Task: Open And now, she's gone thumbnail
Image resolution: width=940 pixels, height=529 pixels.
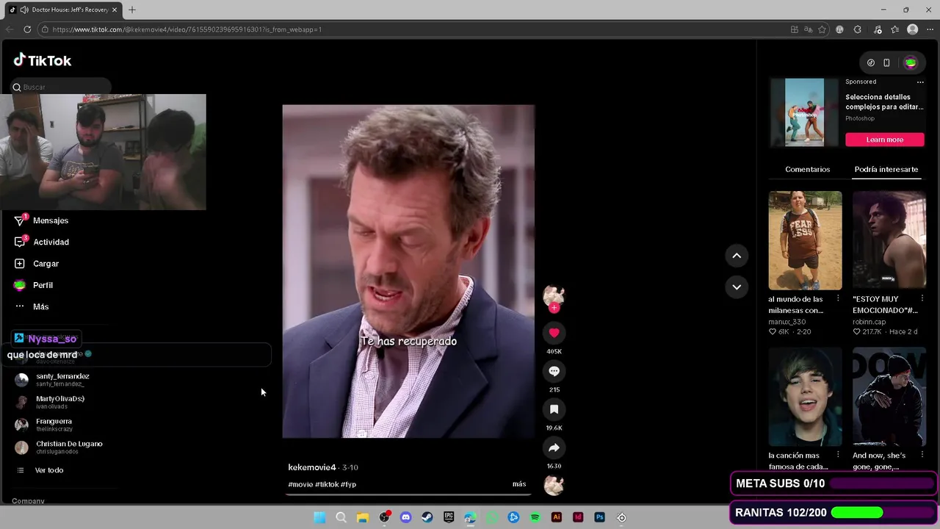Action: click(889, 397)
